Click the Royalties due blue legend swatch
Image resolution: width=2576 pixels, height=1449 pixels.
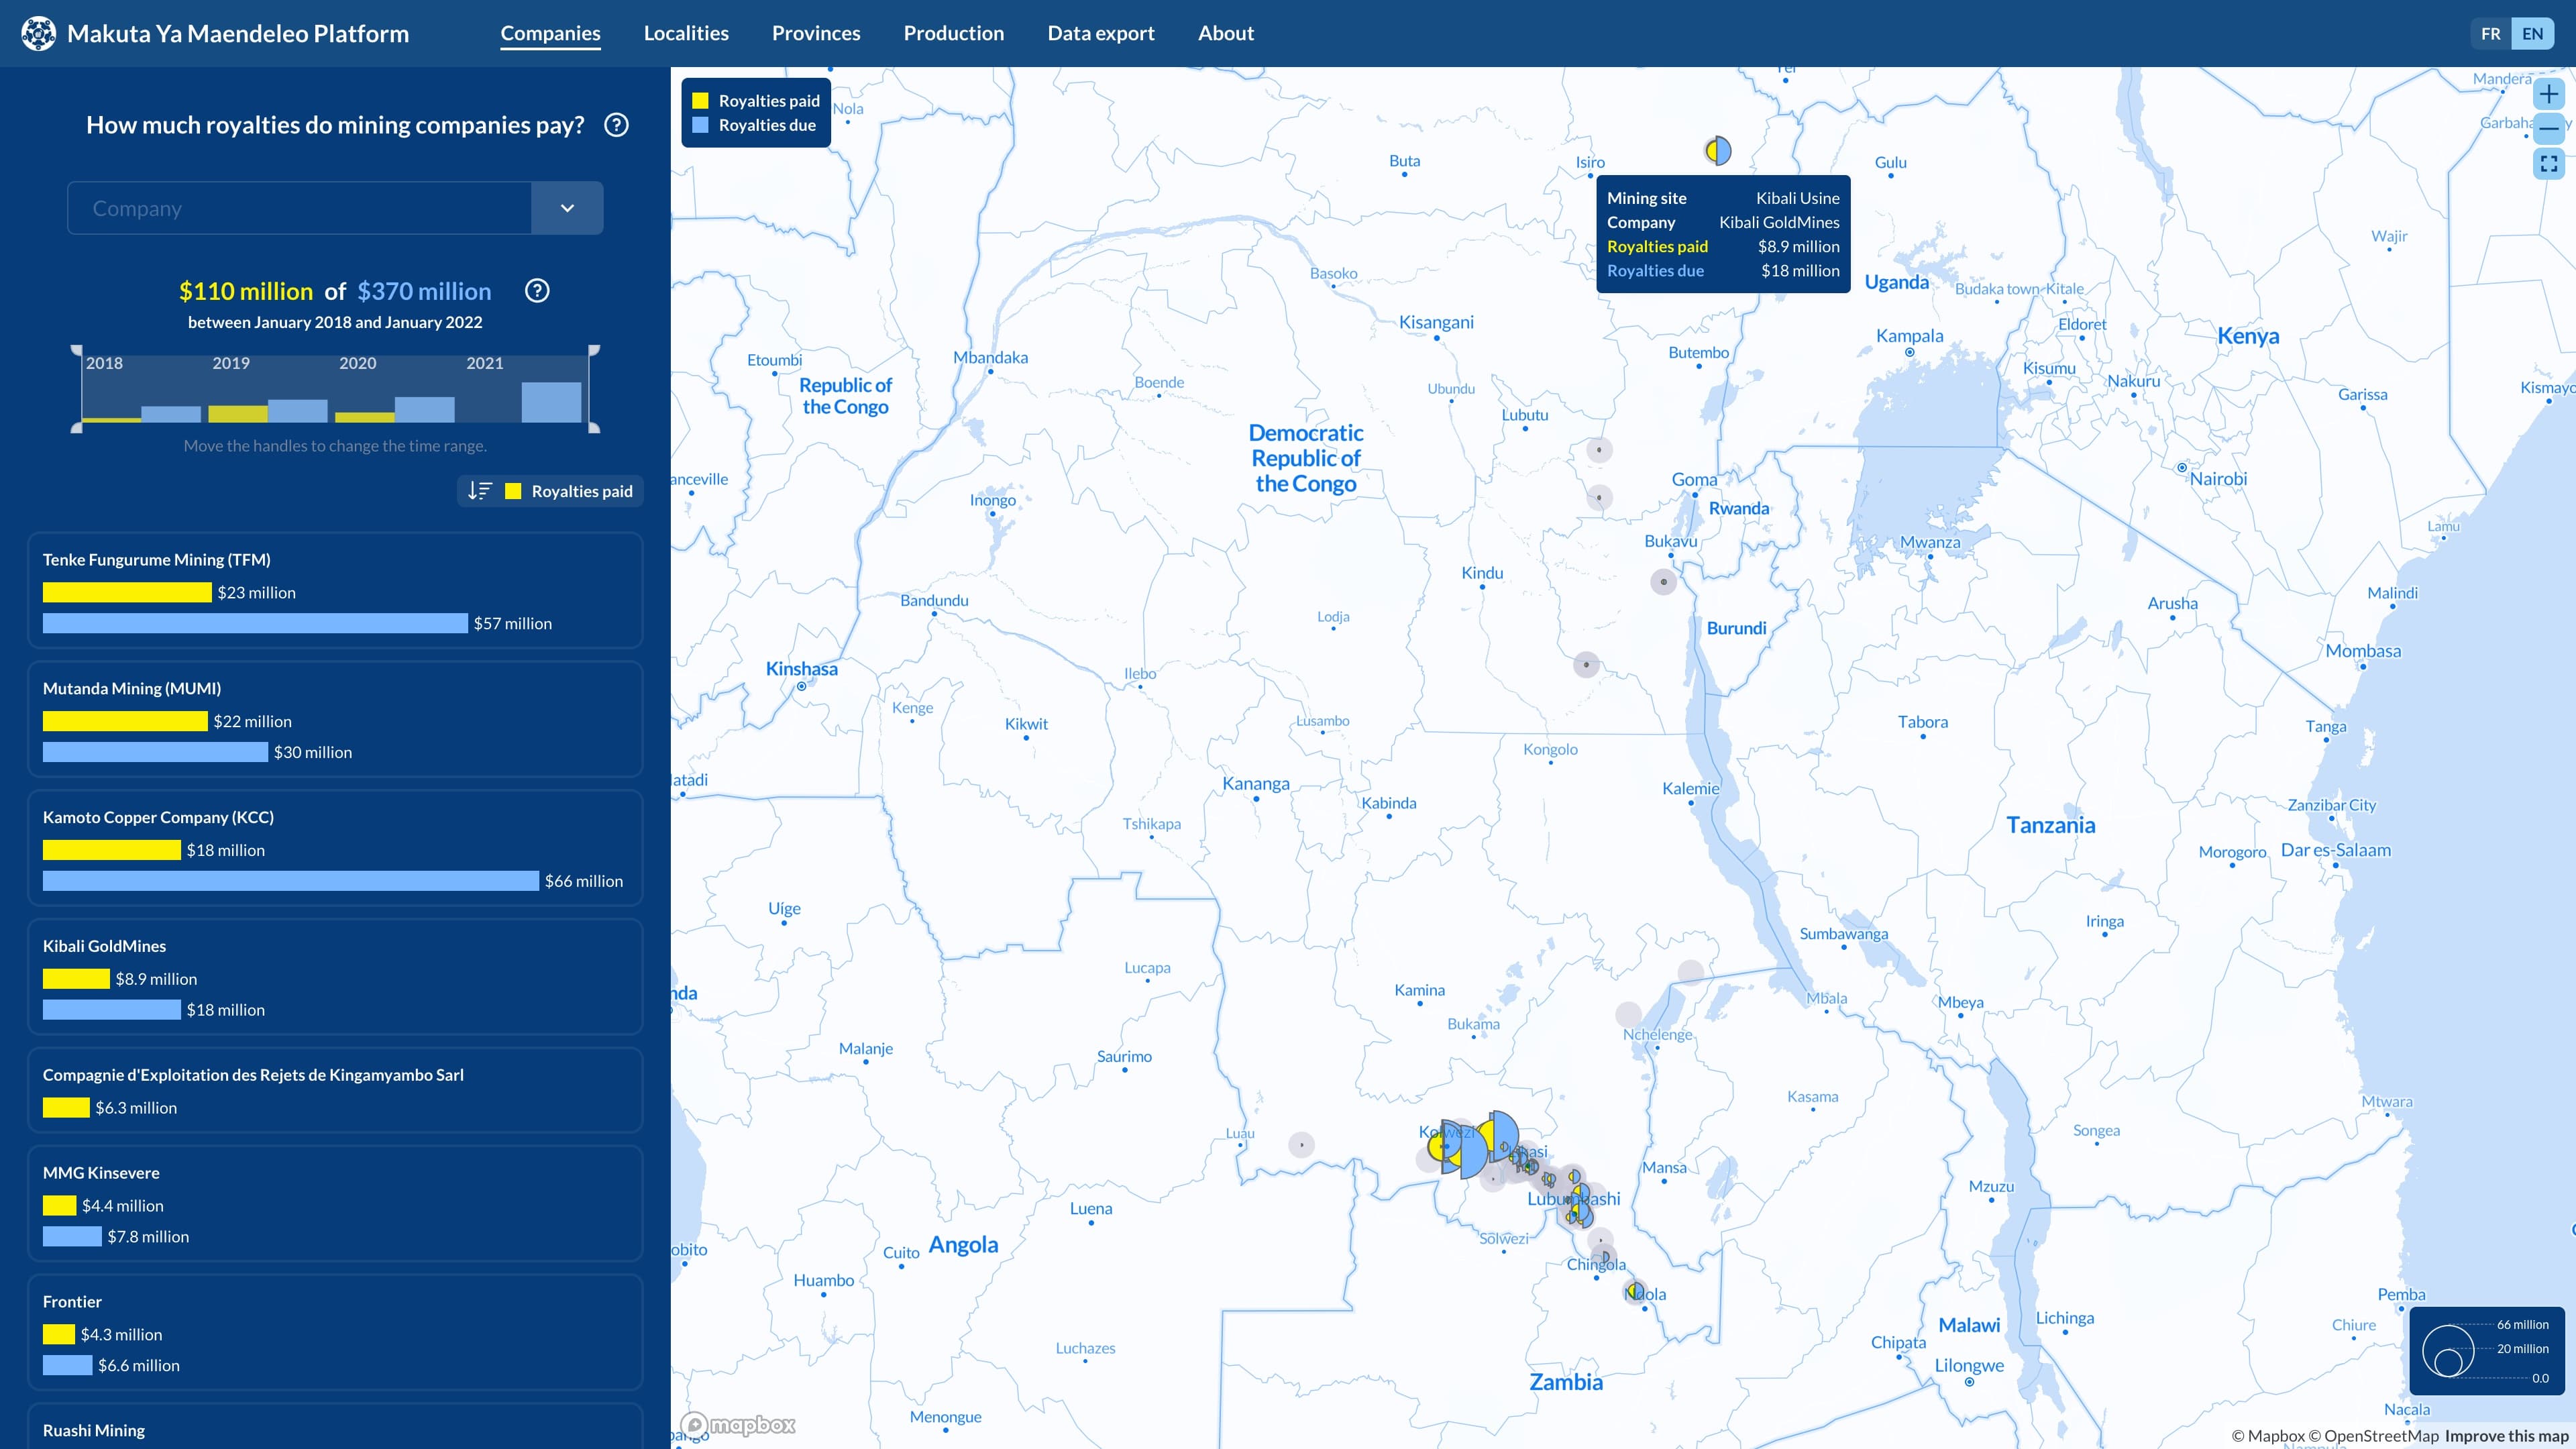(701, 125)
